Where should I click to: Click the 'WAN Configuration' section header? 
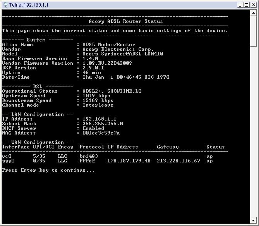tap(38, 142)
